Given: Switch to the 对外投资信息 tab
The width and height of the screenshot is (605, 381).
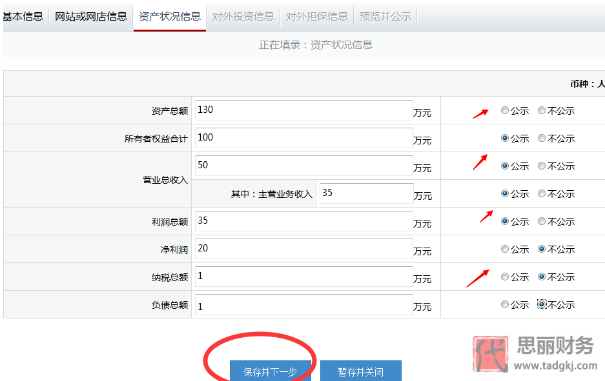Looking at the screenshot, I should click(x=243, y=15).
